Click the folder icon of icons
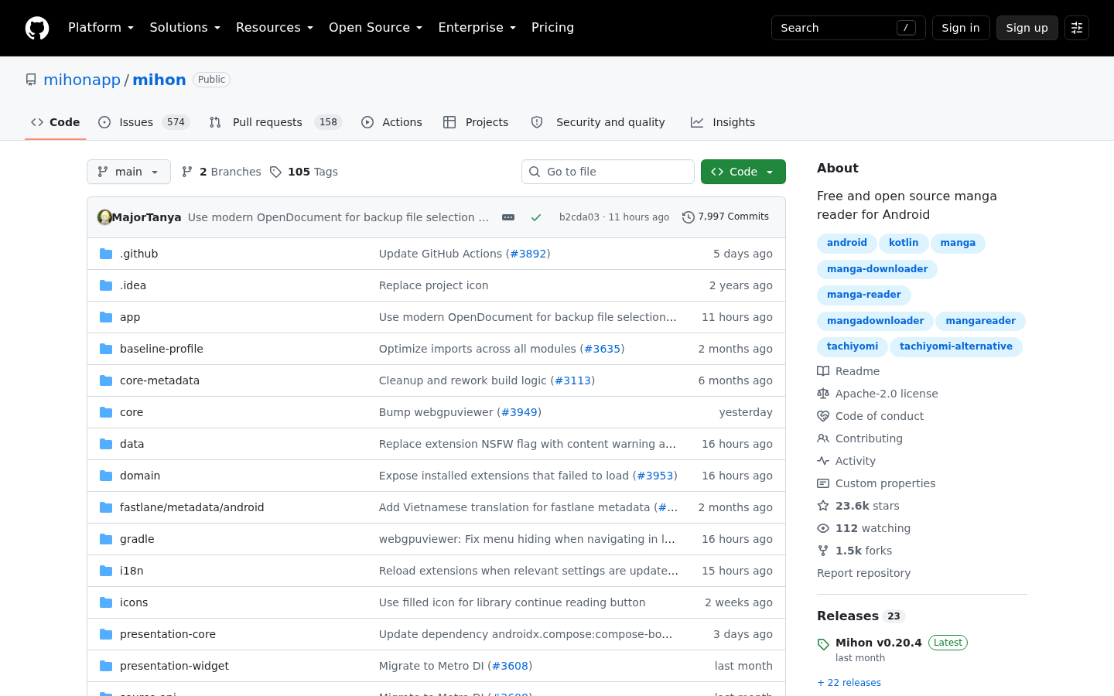 [x=106, y=602]
